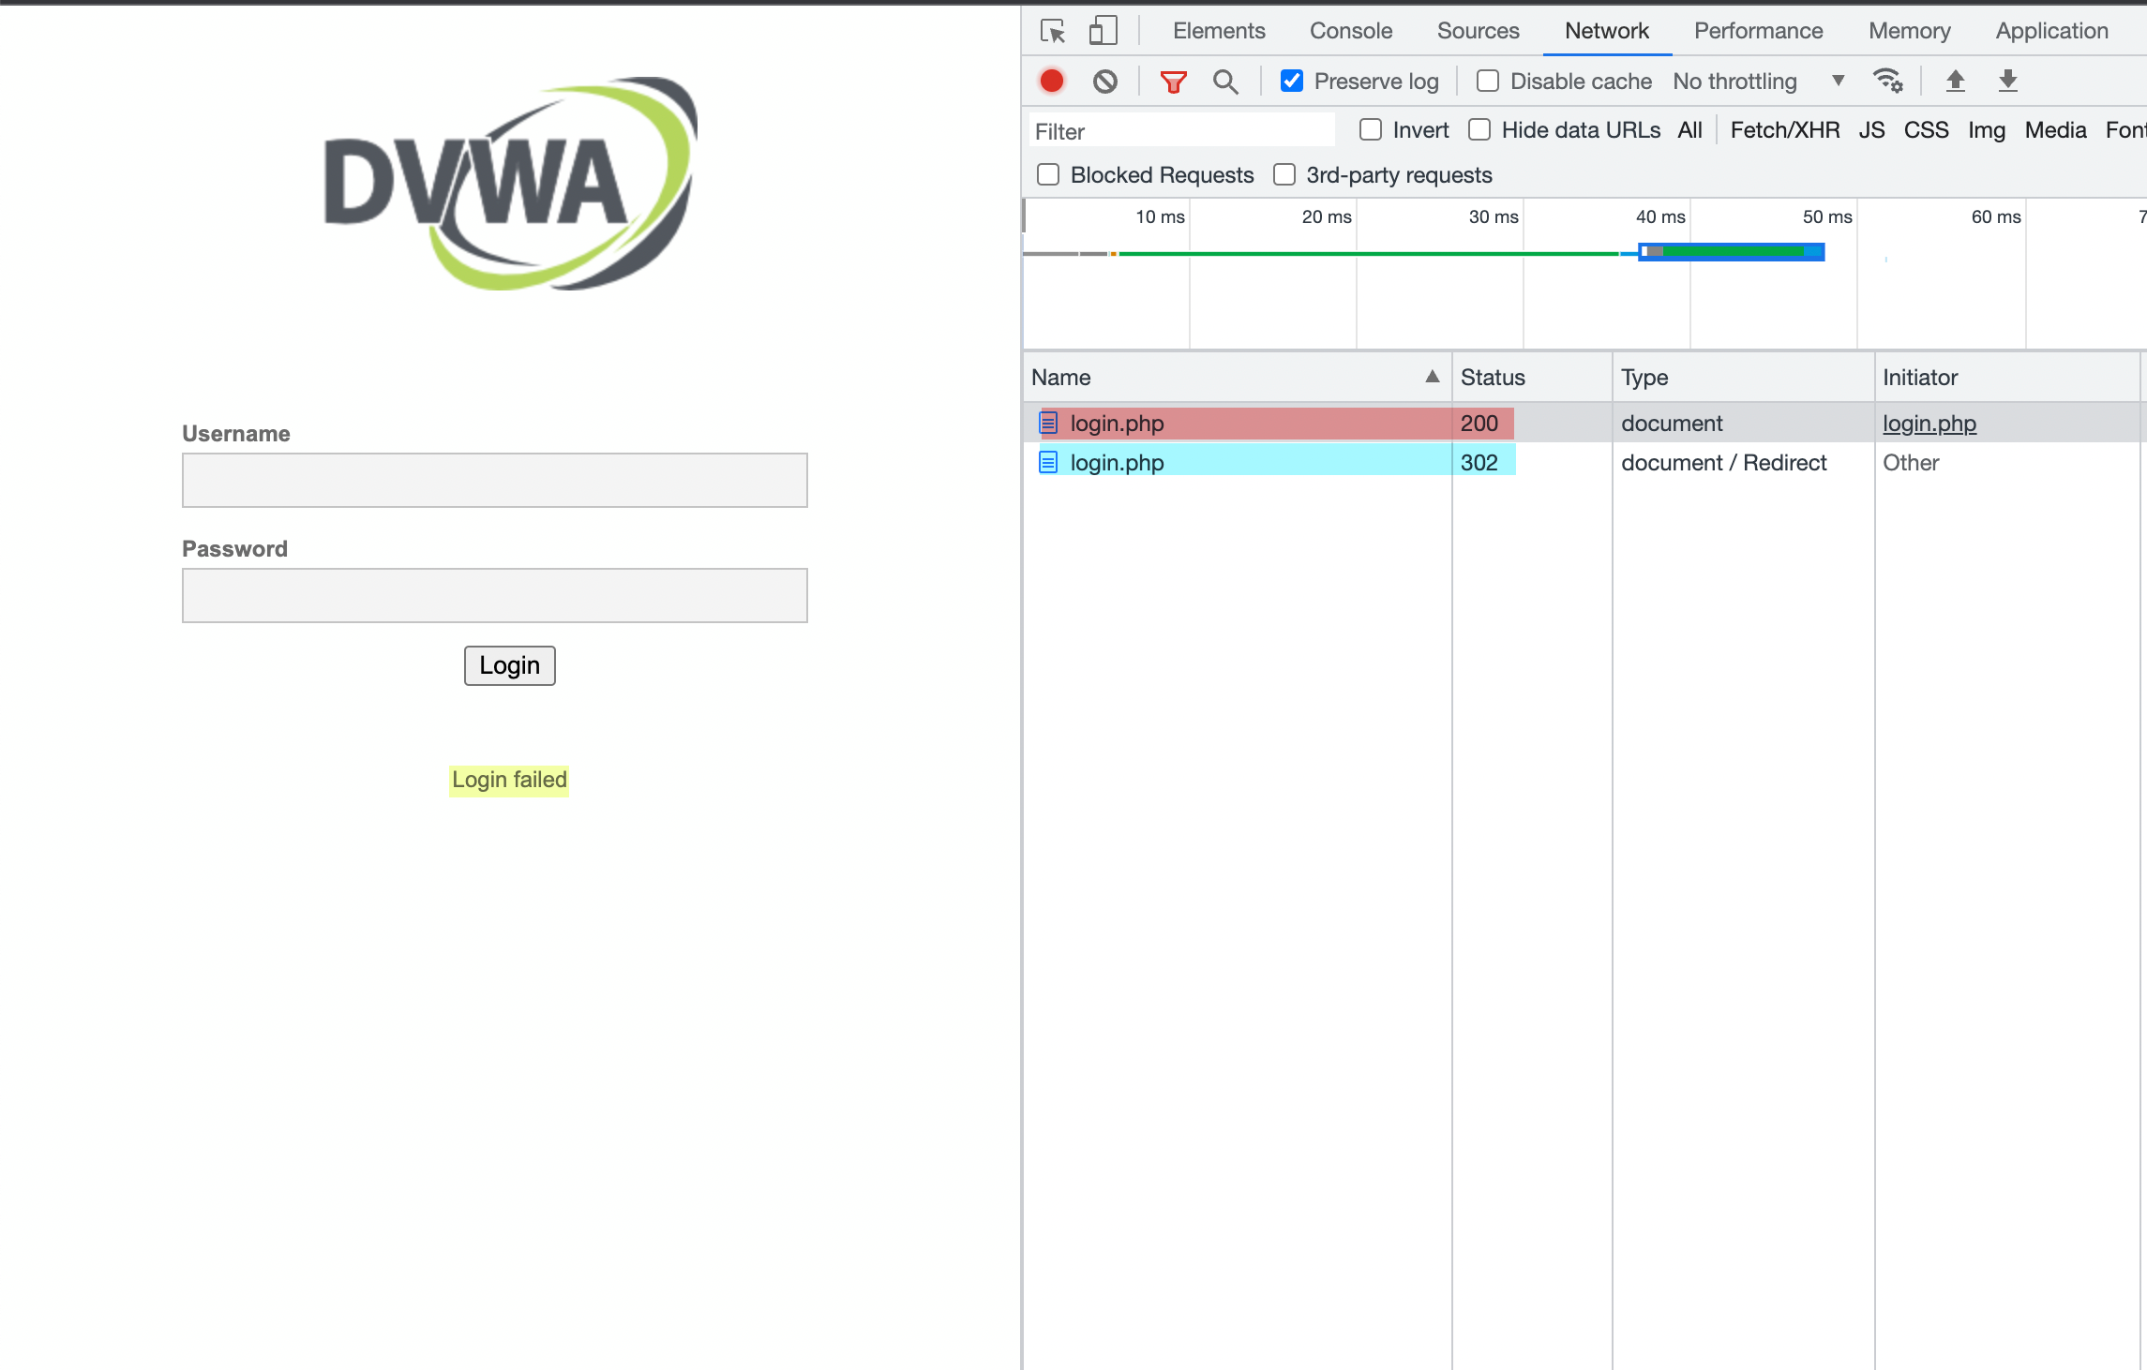Click the Initiator column header
Image resolution: width=2147 pixels, height=1370 pixels.
(x=2007, y=377)
